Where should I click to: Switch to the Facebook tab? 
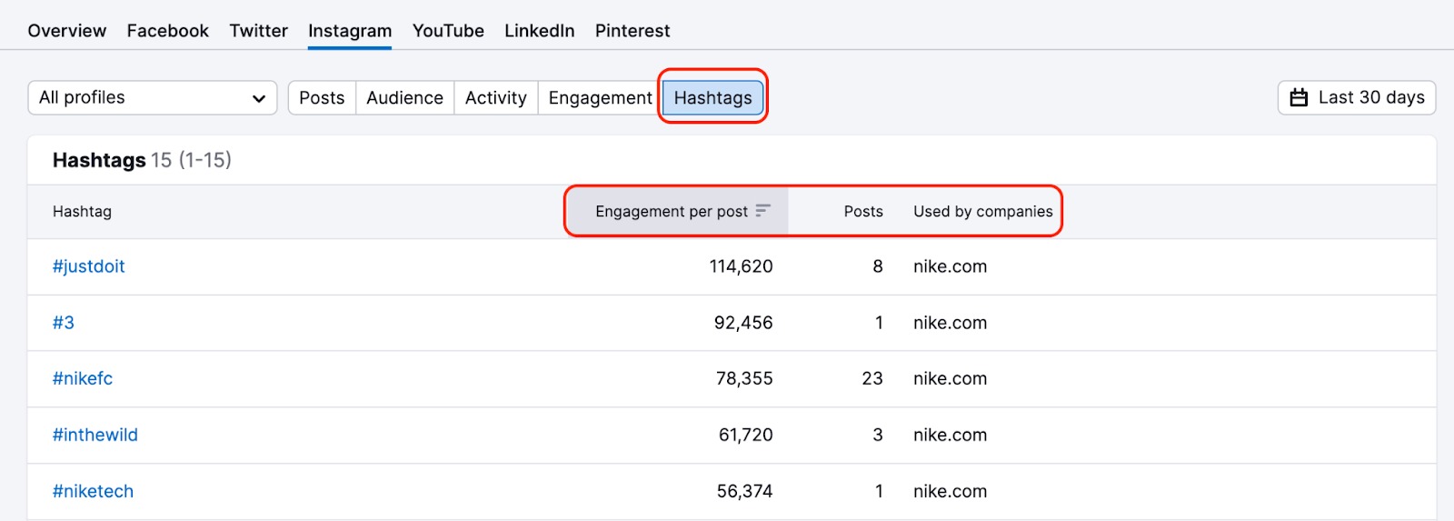point(167,31)
